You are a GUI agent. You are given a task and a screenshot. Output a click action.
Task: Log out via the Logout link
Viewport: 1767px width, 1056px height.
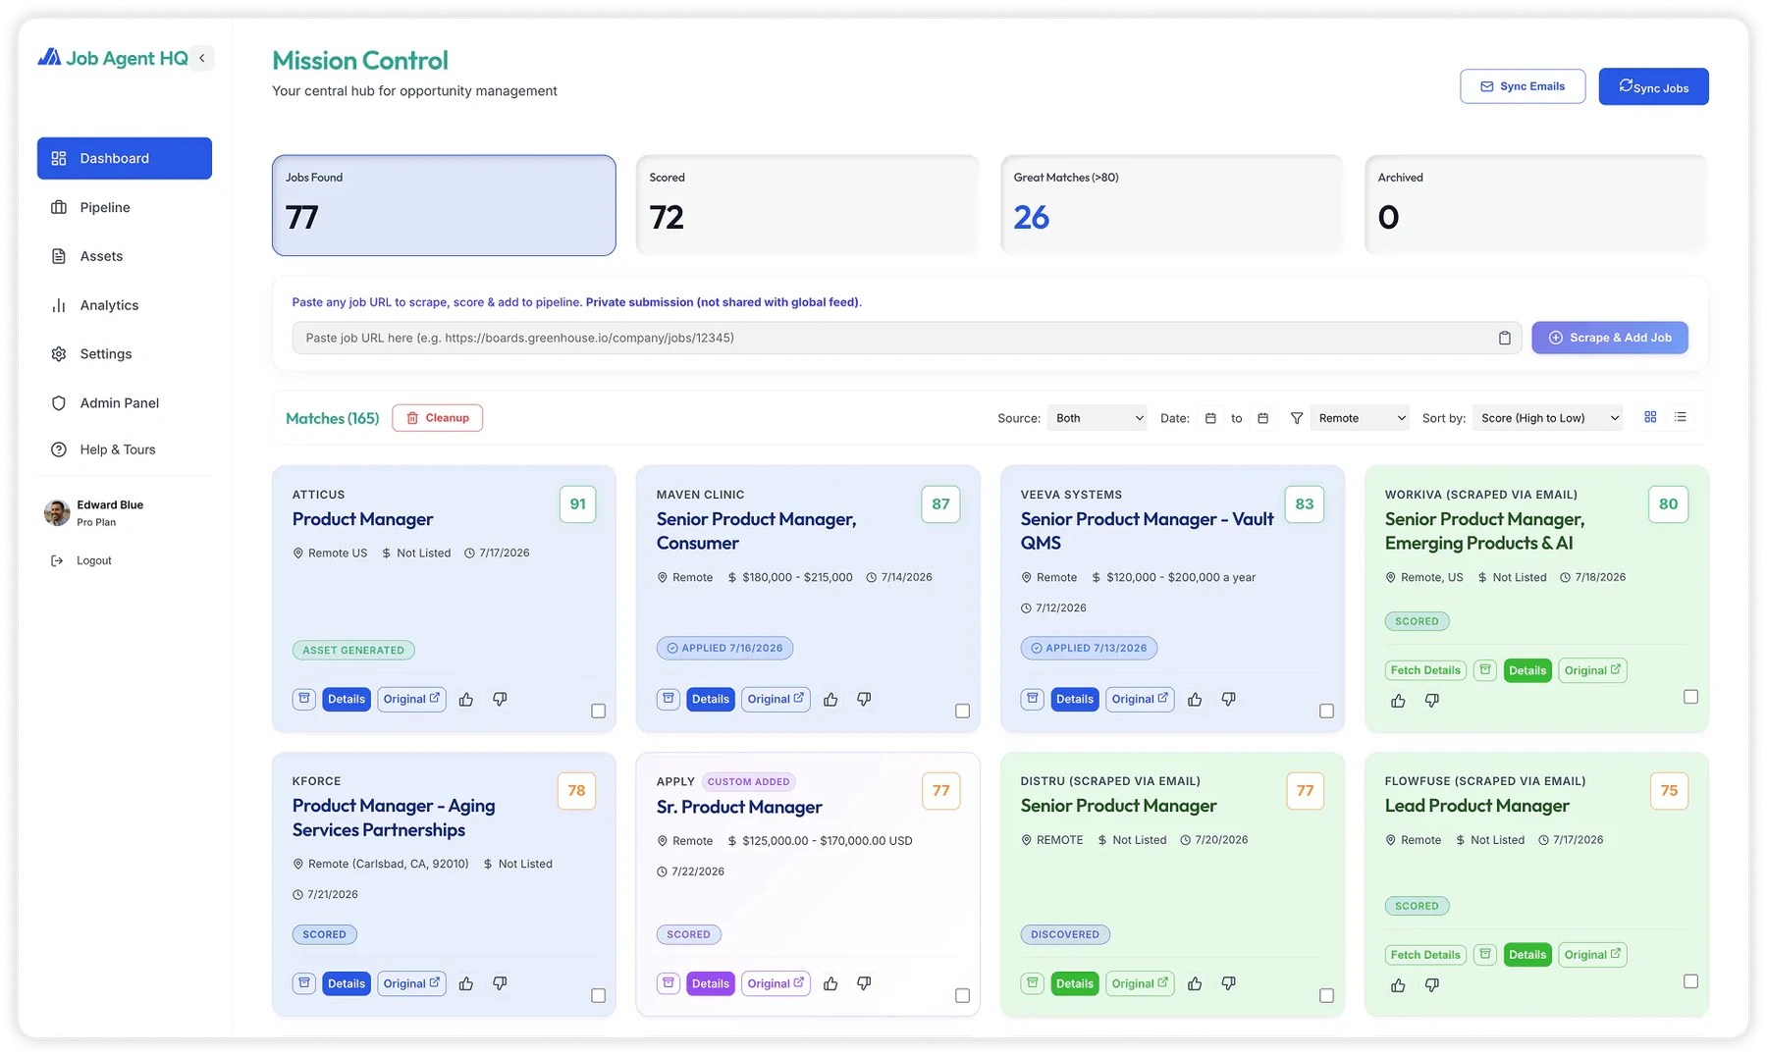click(81, 560)
